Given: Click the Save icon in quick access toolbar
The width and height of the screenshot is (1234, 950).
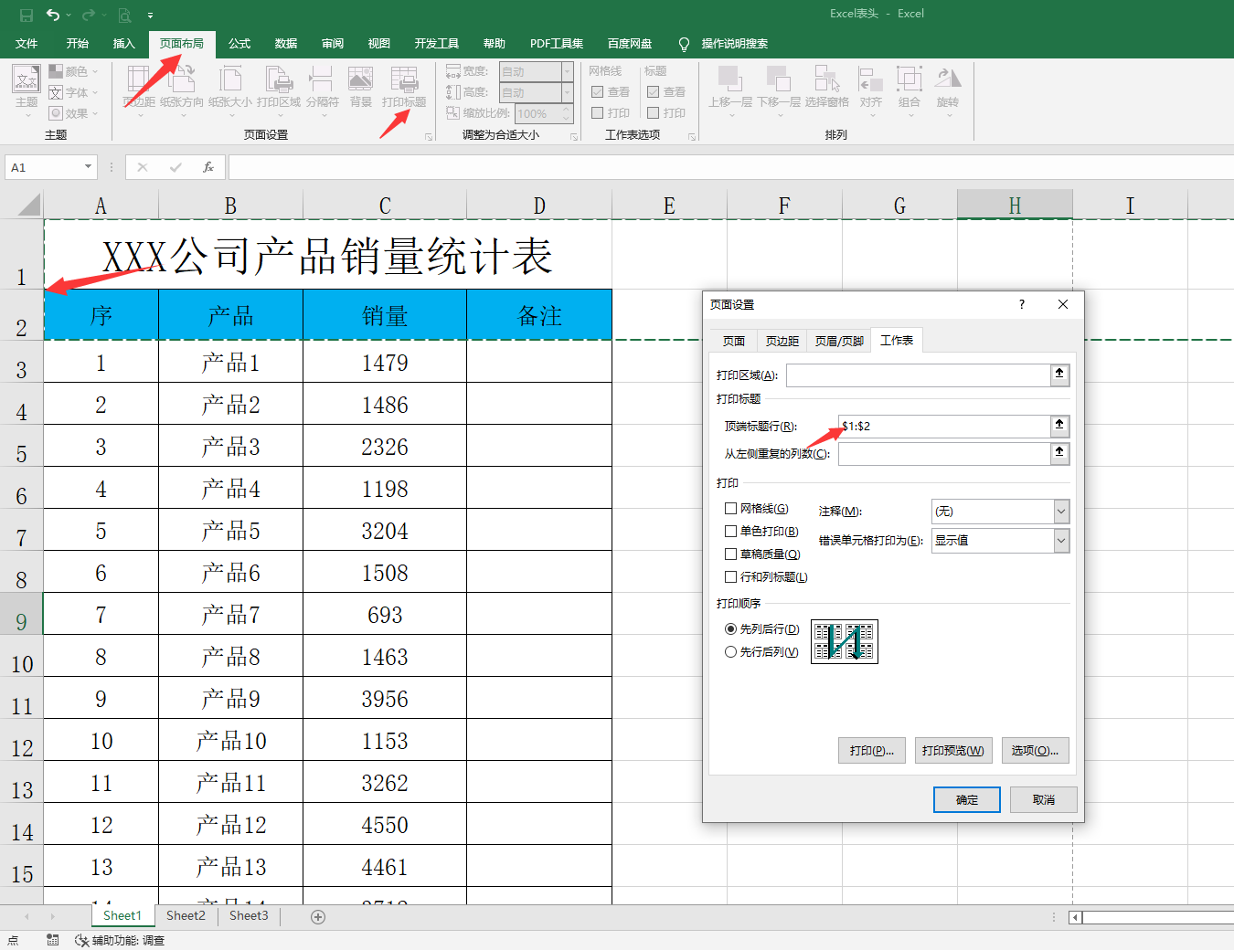Looking at the screenshot, I should 27,15.
